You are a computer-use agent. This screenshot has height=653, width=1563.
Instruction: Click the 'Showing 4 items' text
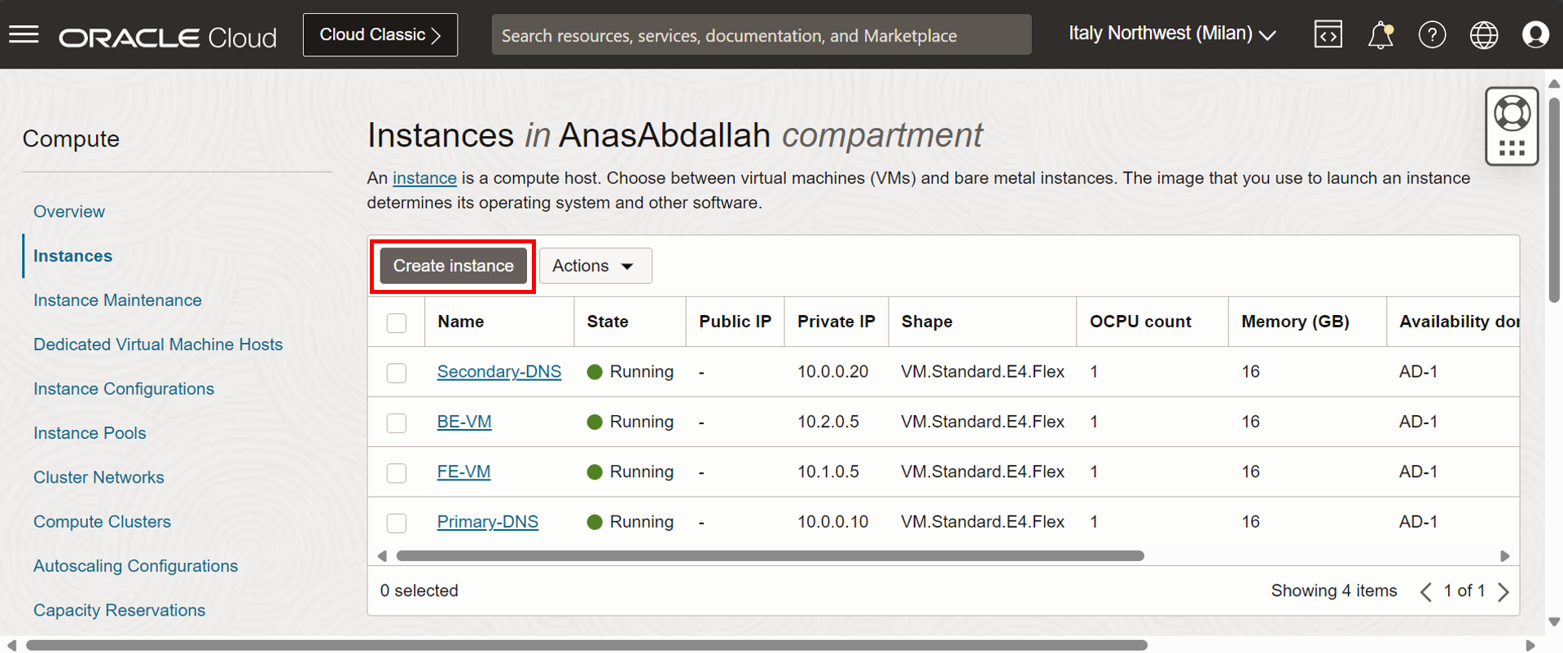click(1334, 590)
